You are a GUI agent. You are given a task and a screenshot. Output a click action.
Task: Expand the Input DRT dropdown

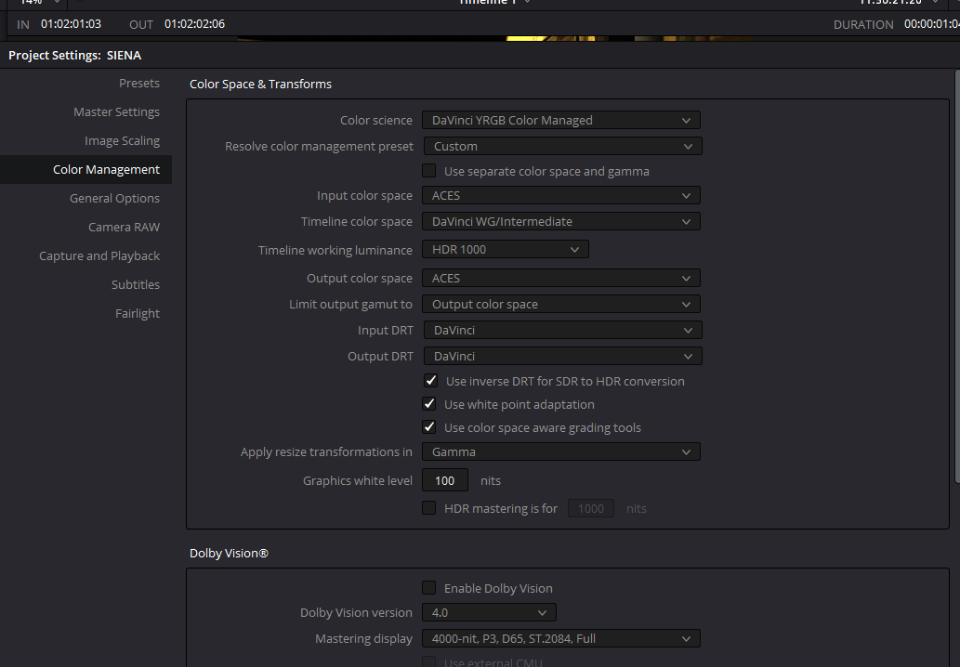(562, 330)
